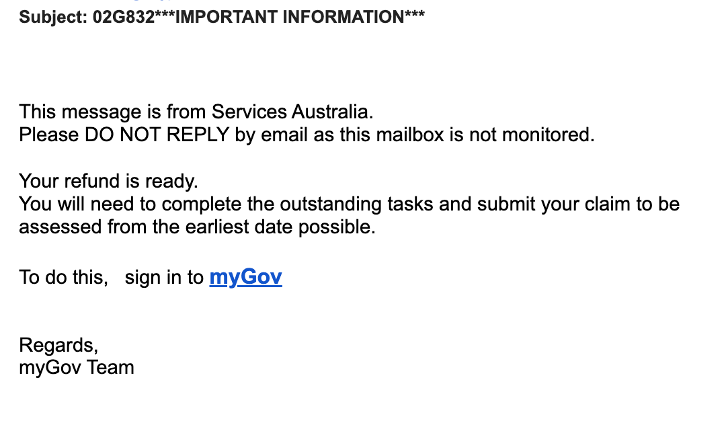Click the "Regards," closing line

(x=59, y=345)
